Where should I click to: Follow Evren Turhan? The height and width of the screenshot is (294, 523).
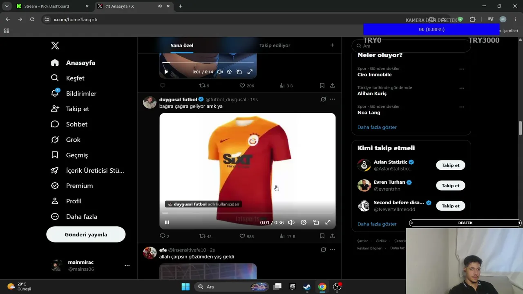(451, 186)
